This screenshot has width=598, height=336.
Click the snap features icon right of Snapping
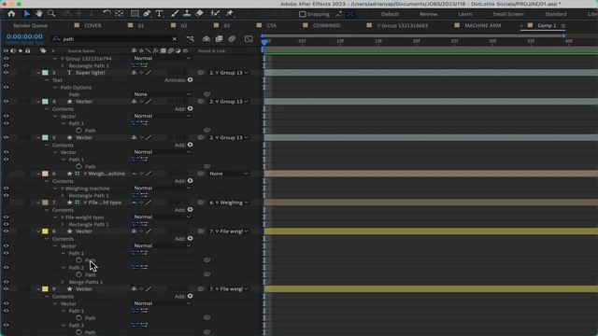350,14
